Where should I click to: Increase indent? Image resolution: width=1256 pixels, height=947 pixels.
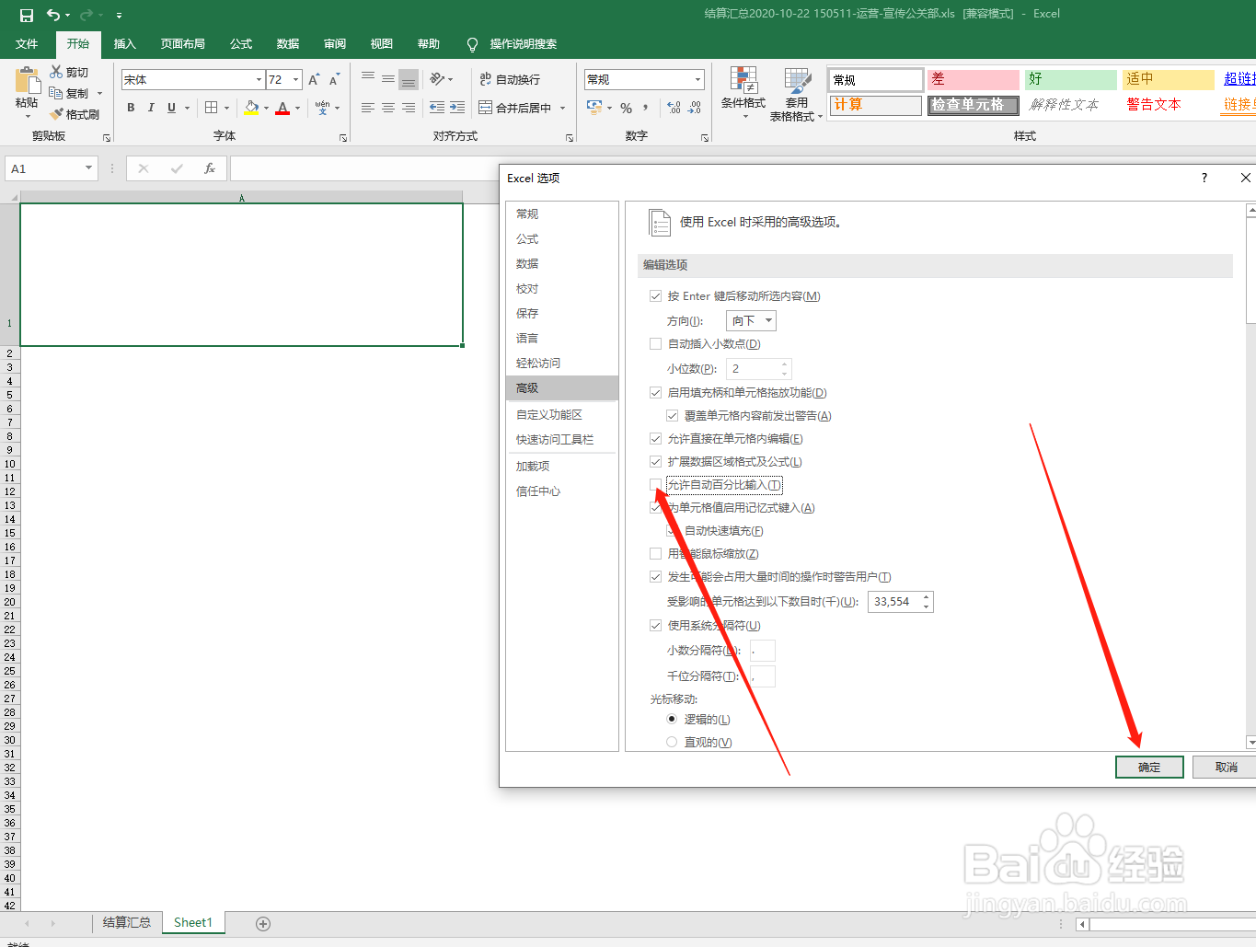pyautogui.click(x=457, y=108)
